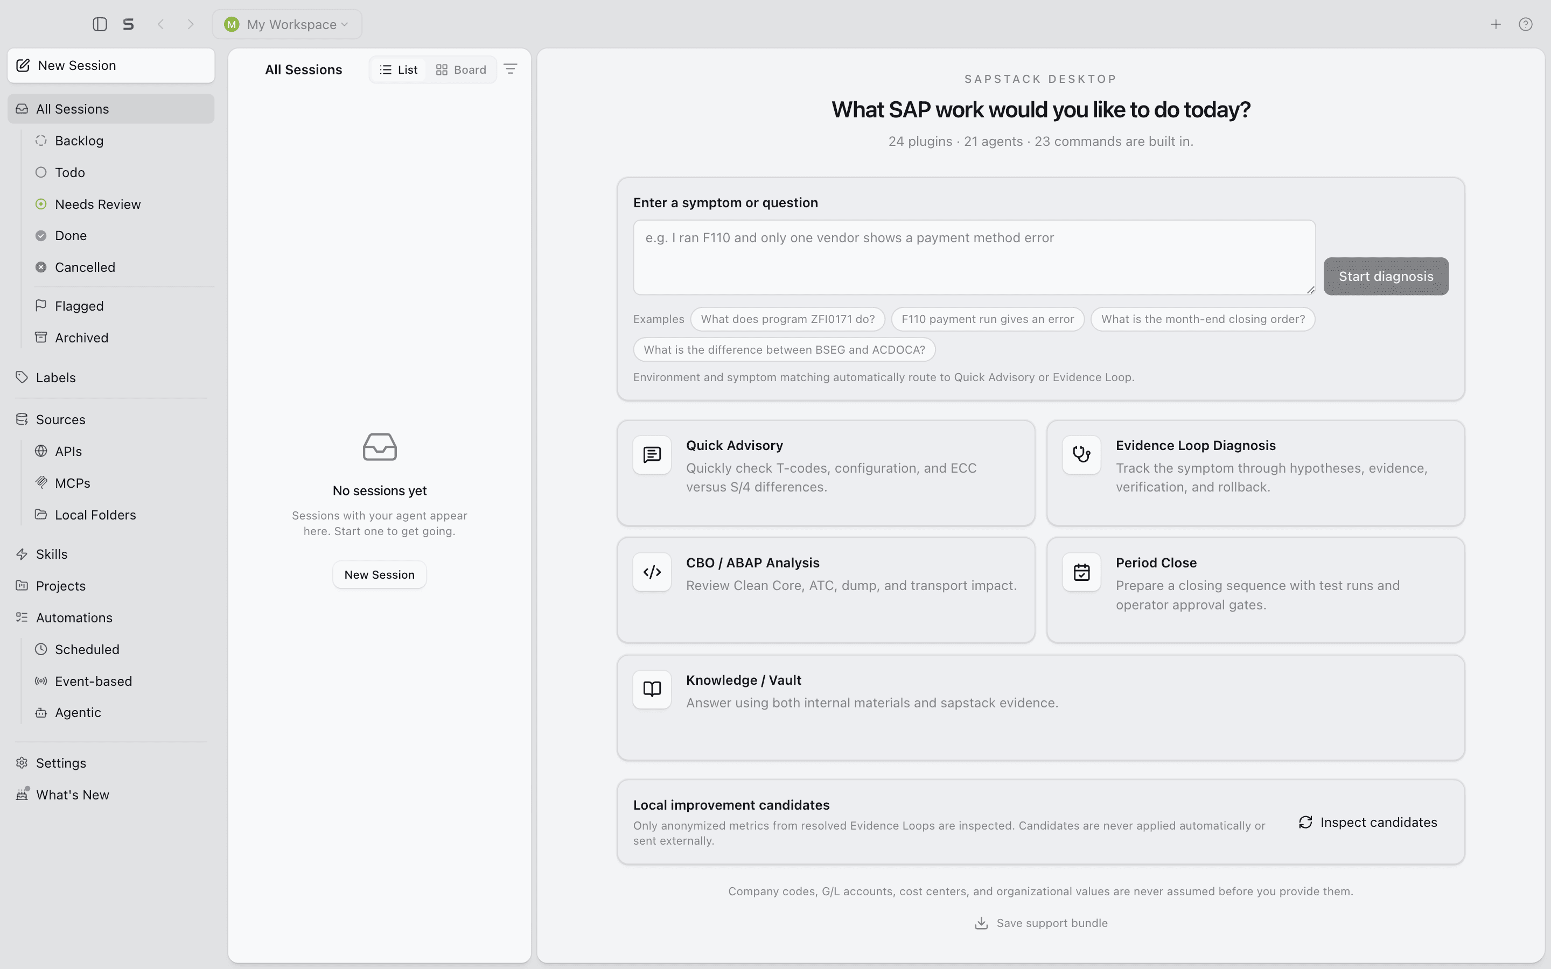This screenshot has height=969, width=1551.
Task: Open the Evidence Loop Diagnosis card
Action: tap(1255, 473)
